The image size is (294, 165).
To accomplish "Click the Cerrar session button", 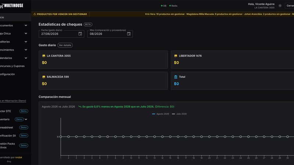I will click(290, 6).
